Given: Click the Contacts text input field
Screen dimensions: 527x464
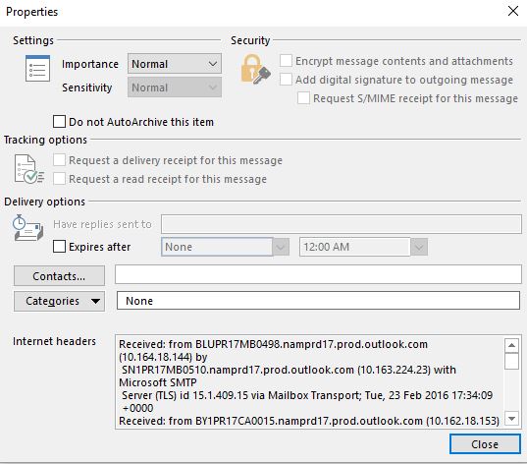Looking at the screenshot, I should click(x=318, y=274).
